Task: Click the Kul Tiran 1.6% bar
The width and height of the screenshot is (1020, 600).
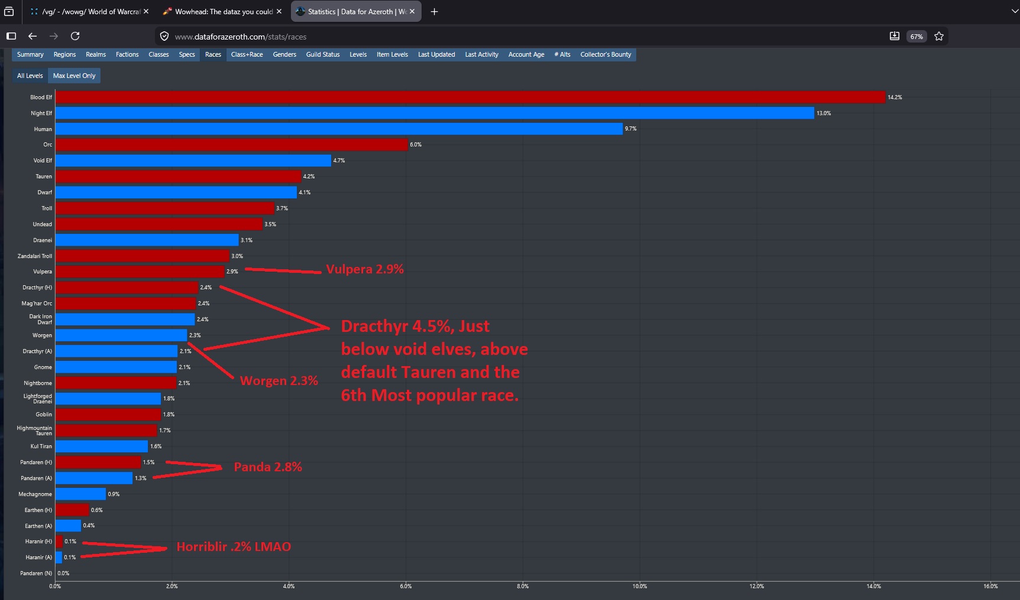Action: point(102,446)
